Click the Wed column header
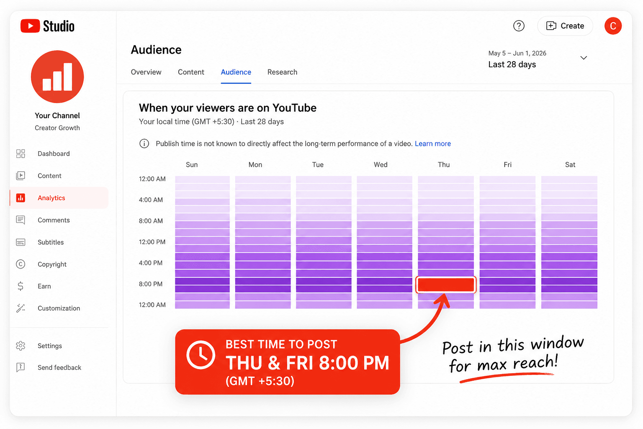The height and width of the screenshot is (429, 643). 381,165
